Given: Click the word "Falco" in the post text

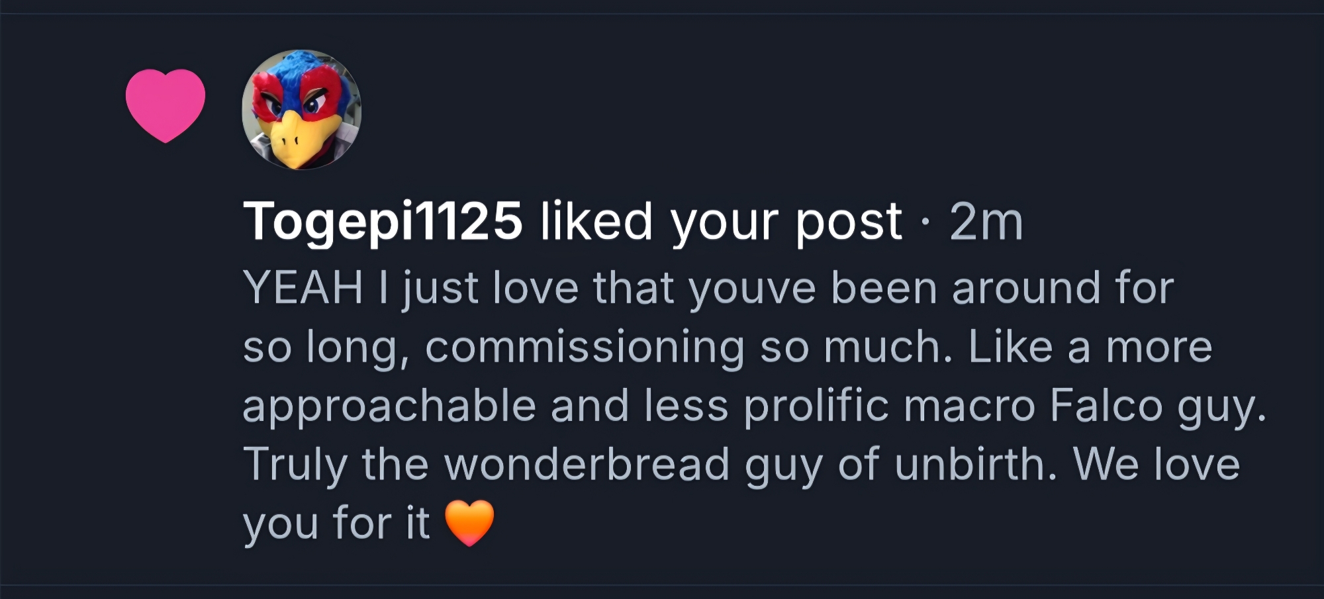Looking at the screenshot, I should (x=1106, y=405).
